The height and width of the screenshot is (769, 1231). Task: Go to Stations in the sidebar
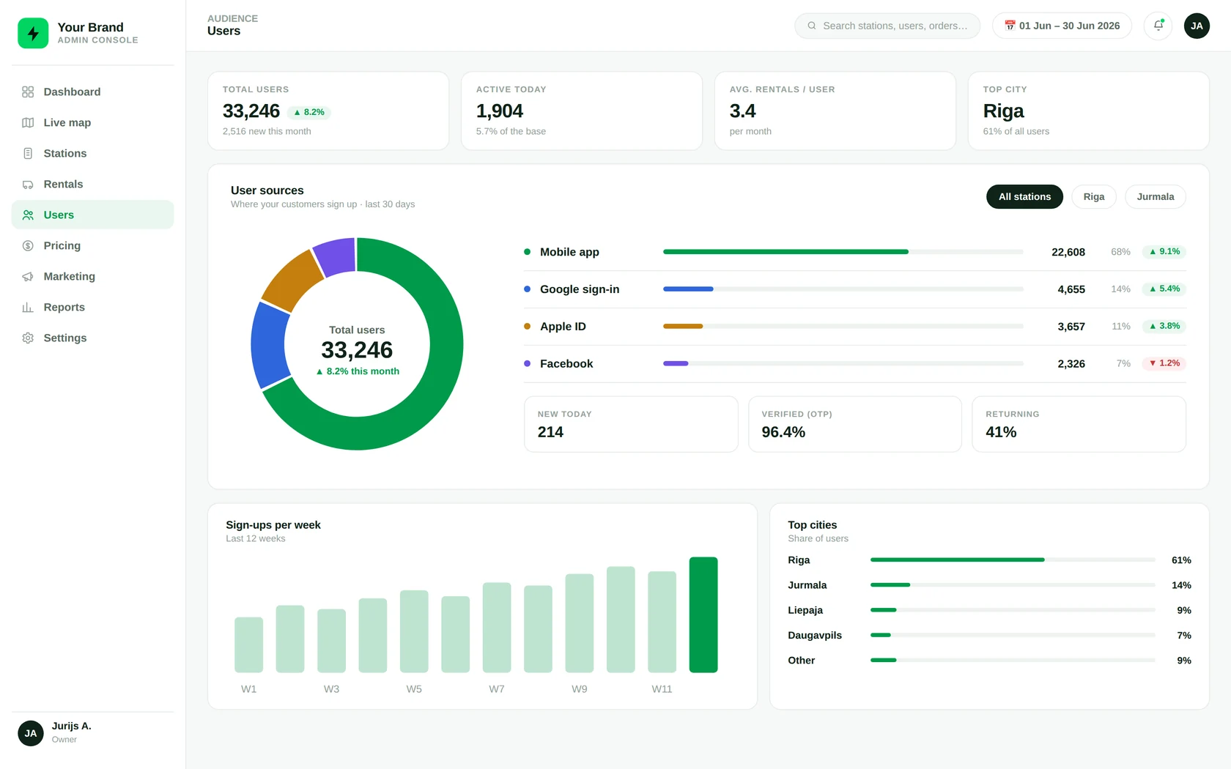click(x=92, y=153)
